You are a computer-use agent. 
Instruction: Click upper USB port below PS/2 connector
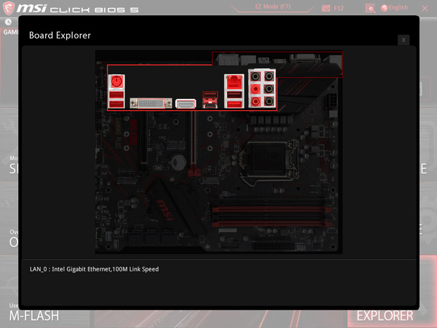pos(117,95)
